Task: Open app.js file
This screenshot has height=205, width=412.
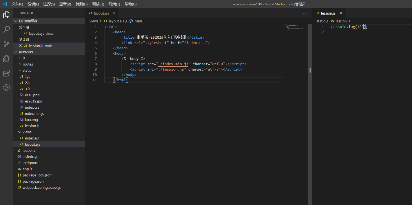Action: [x=49, y=169]
